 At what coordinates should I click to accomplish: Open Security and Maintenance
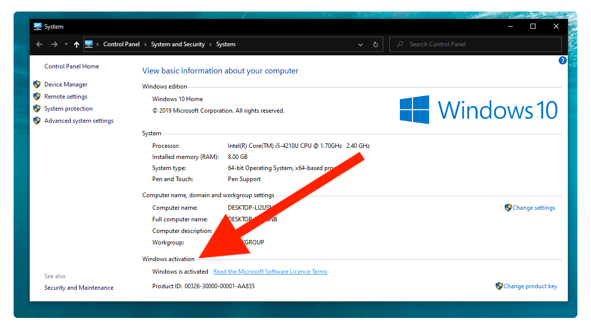coord(79,287)
